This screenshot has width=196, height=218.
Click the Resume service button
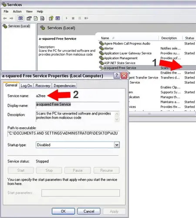pyautogui.click(x=107, y=170)
